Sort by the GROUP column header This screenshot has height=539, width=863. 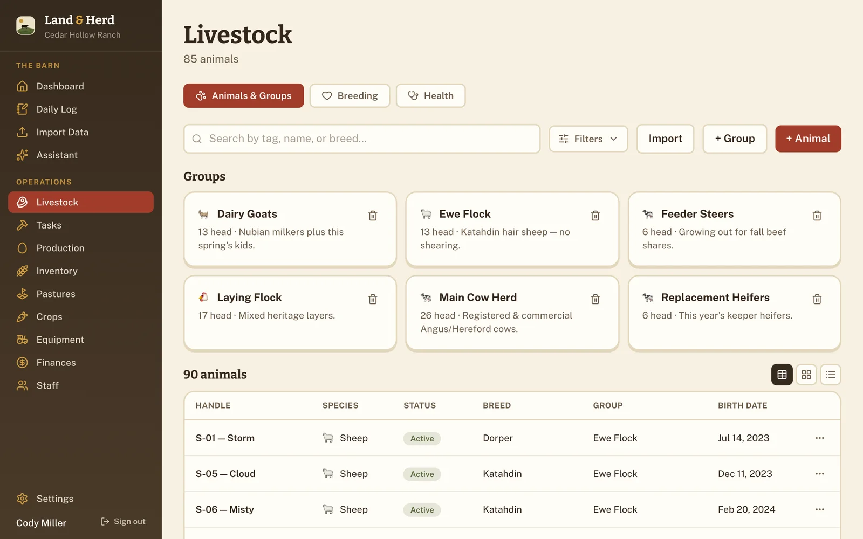tap(608, 405)
